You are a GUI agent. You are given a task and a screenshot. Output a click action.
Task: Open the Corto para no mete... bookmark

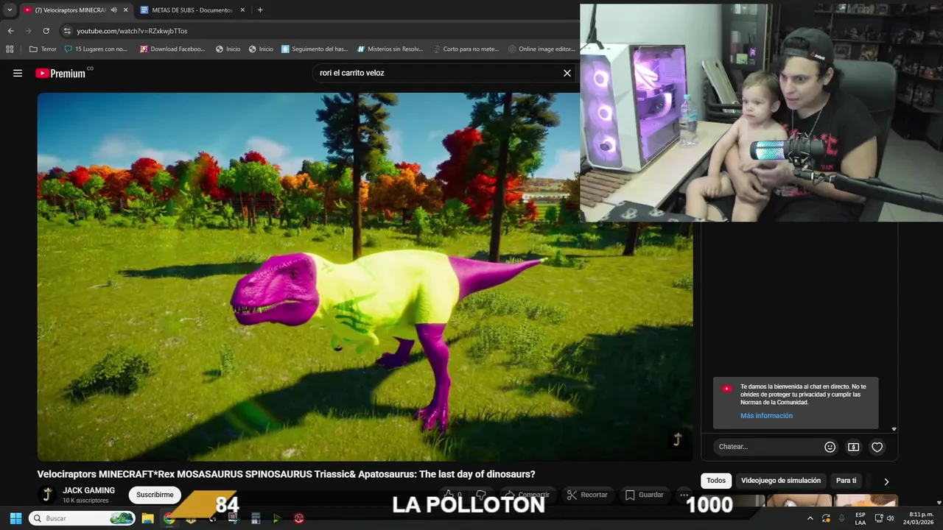[466, 49]
